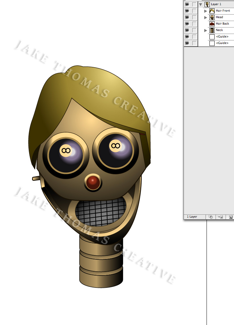Click the Hair Front thumbnail
Screen dimensions: 234x325
point(212,11)
